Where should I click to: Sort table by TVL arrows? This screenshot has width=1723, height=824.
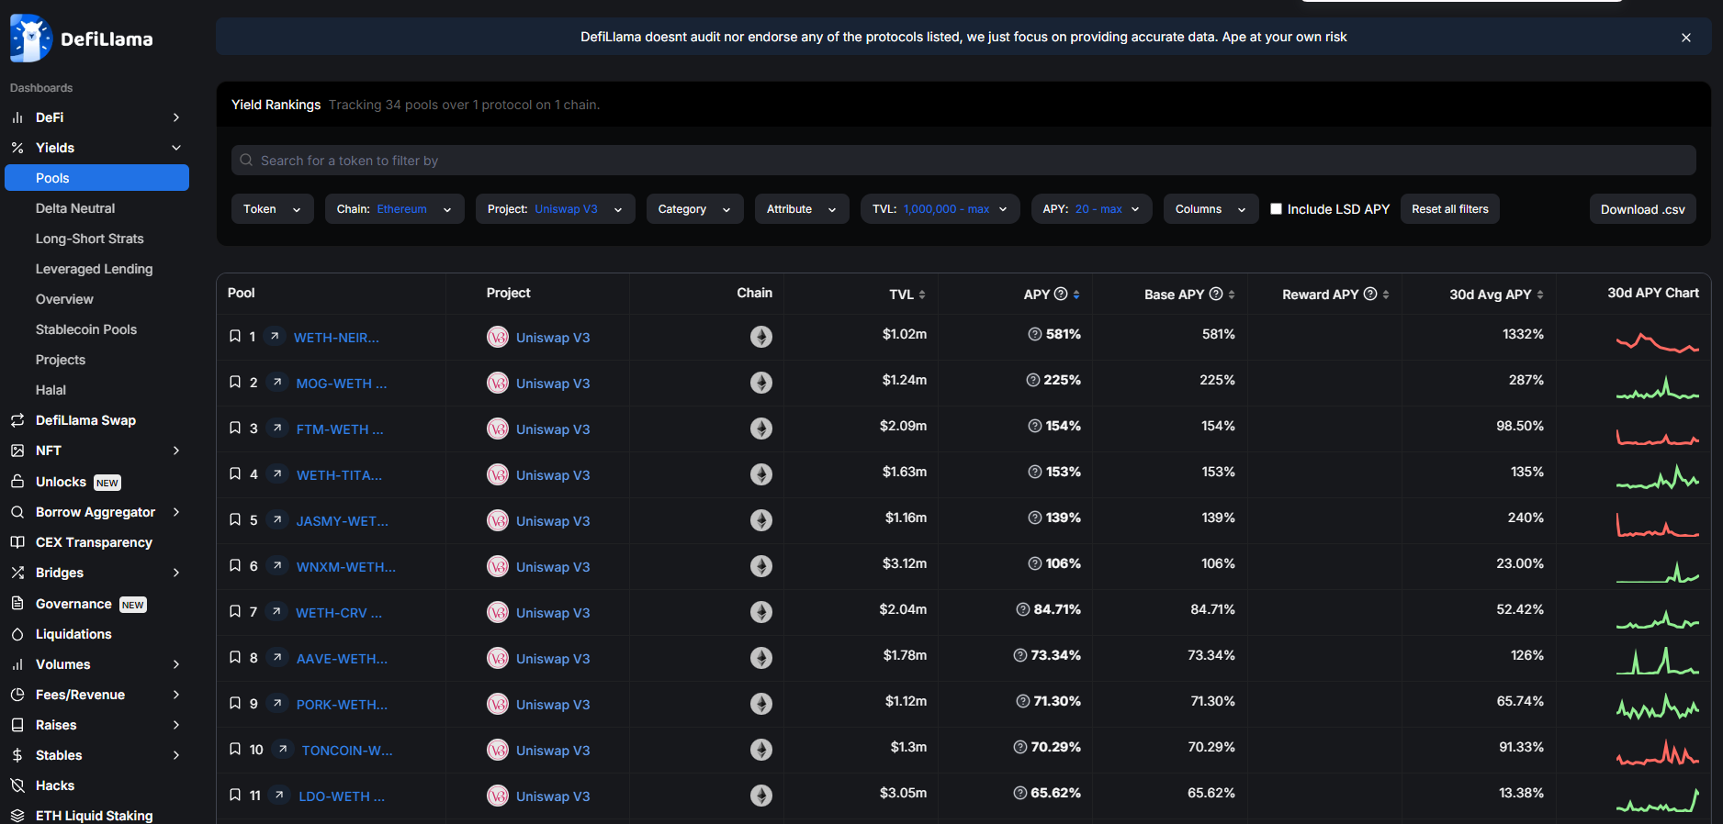(922, 295)
